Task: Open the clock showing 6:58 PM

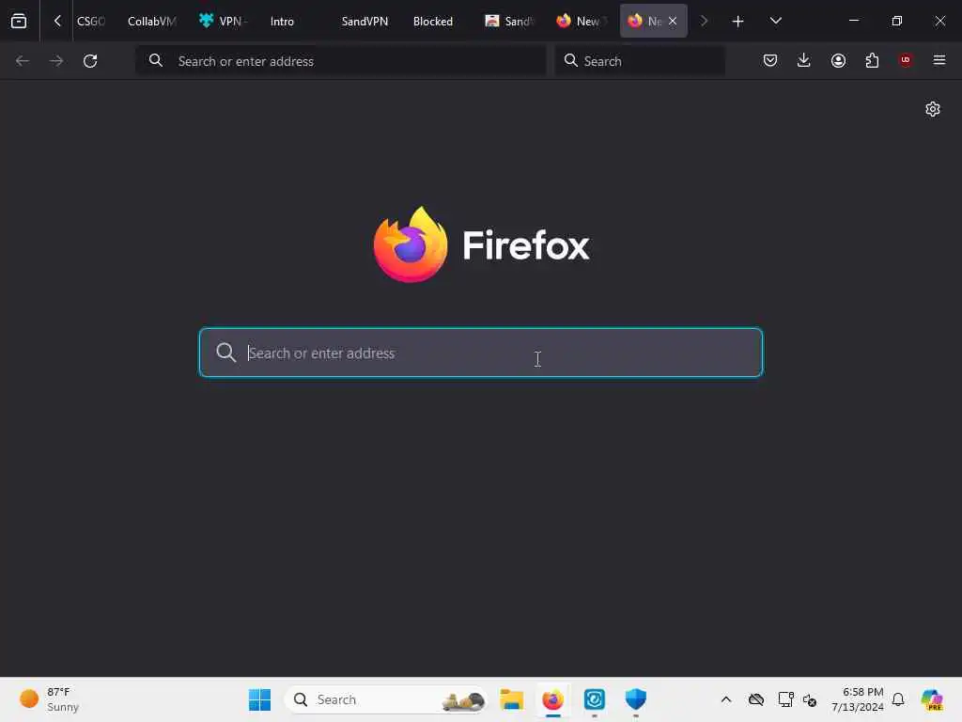Action: tap(858, 699)
